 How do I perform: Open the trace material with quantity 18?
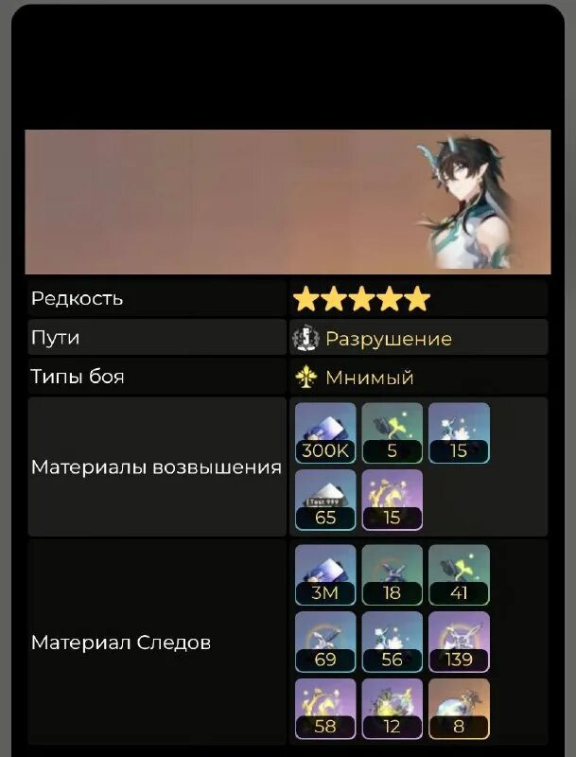(x=392, y=575)
